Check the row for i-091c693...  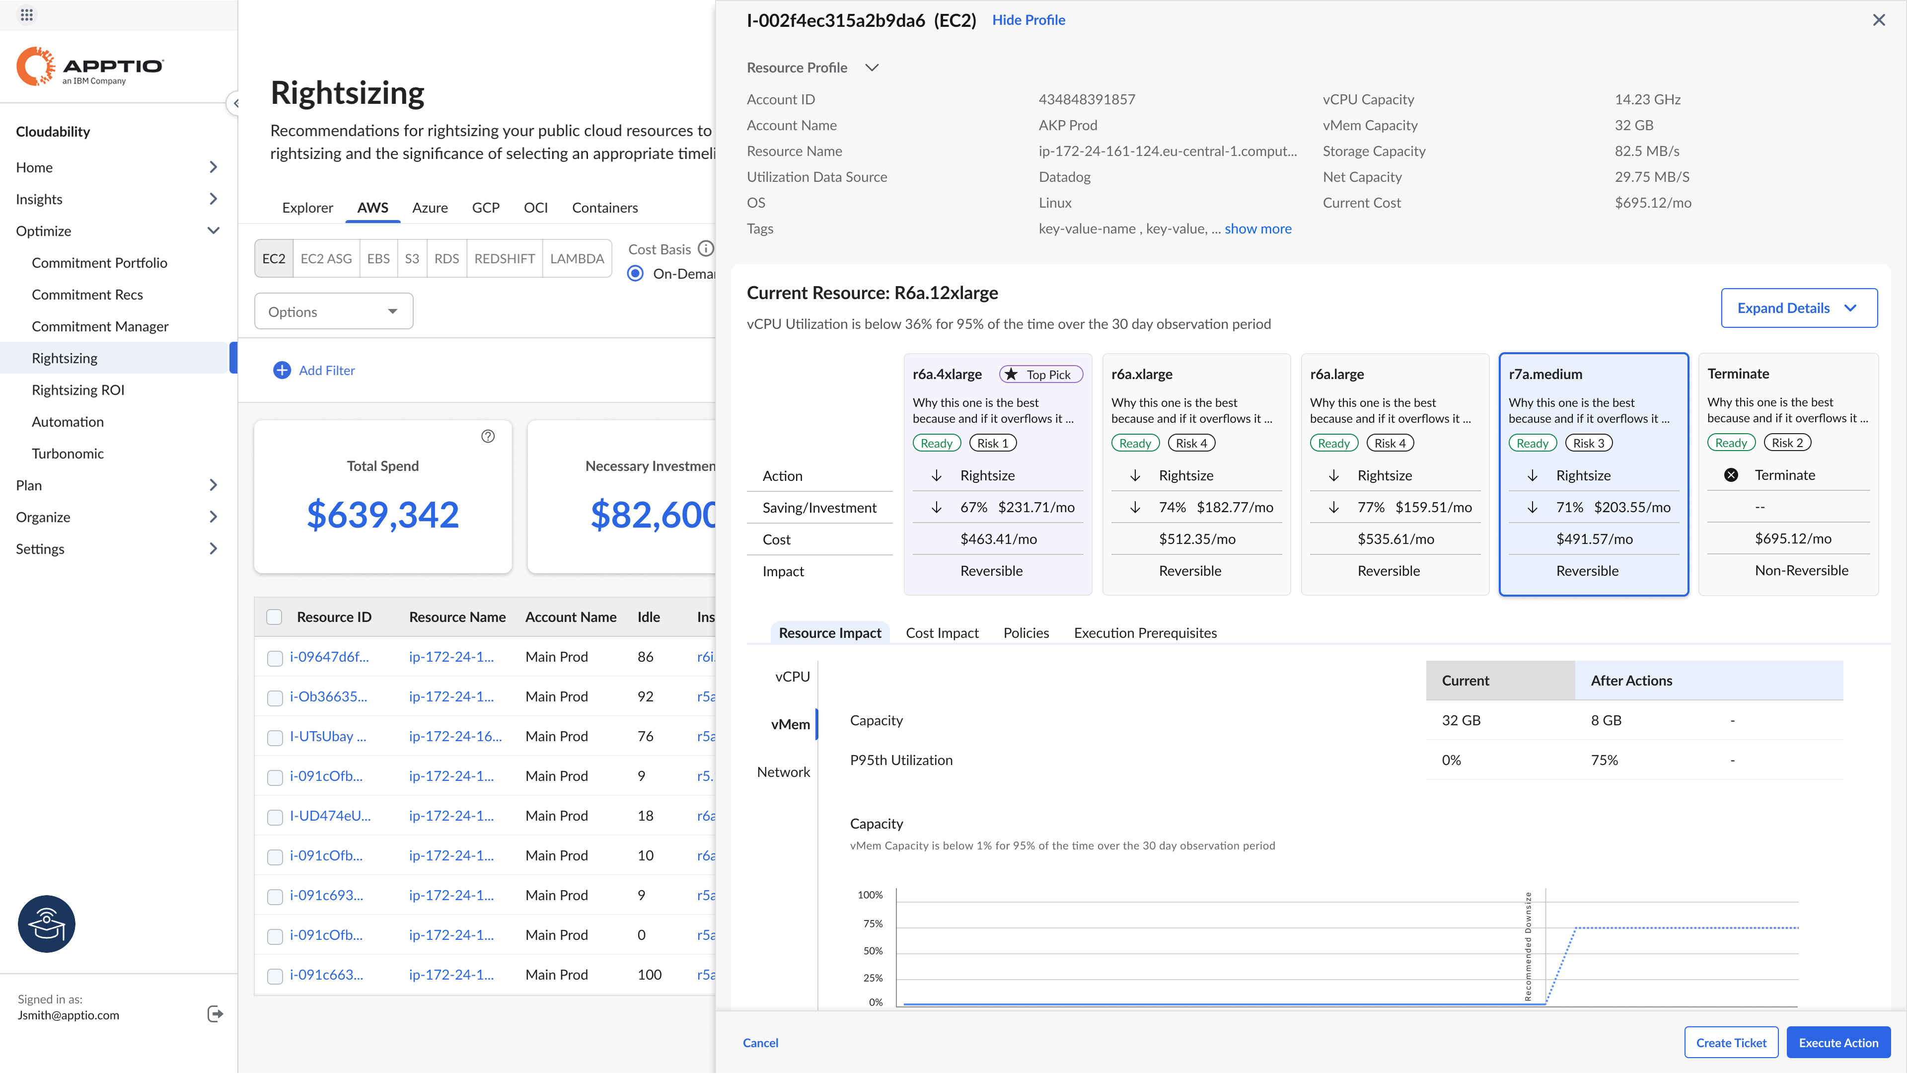tap(275, 896)
